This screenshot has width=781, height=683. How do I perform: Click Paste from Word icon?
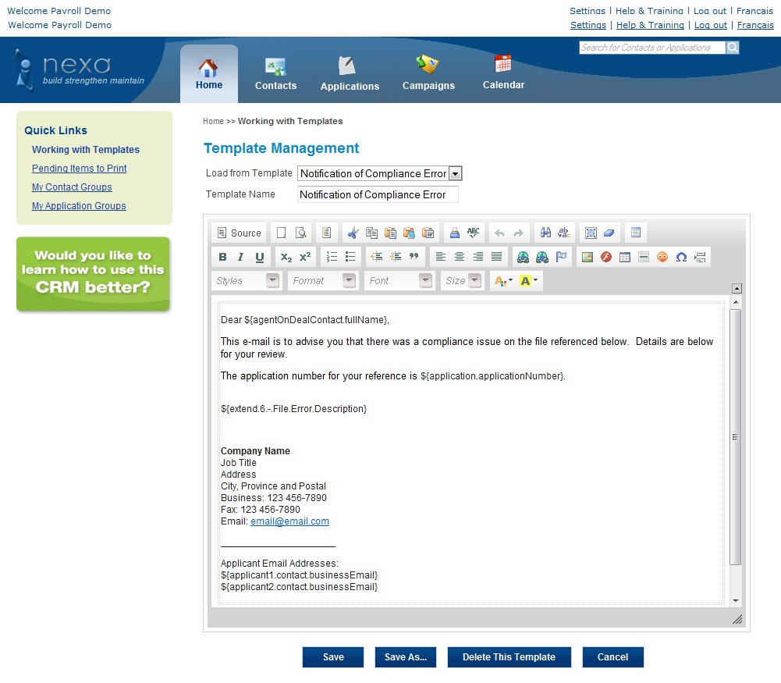tap(428, 233)
